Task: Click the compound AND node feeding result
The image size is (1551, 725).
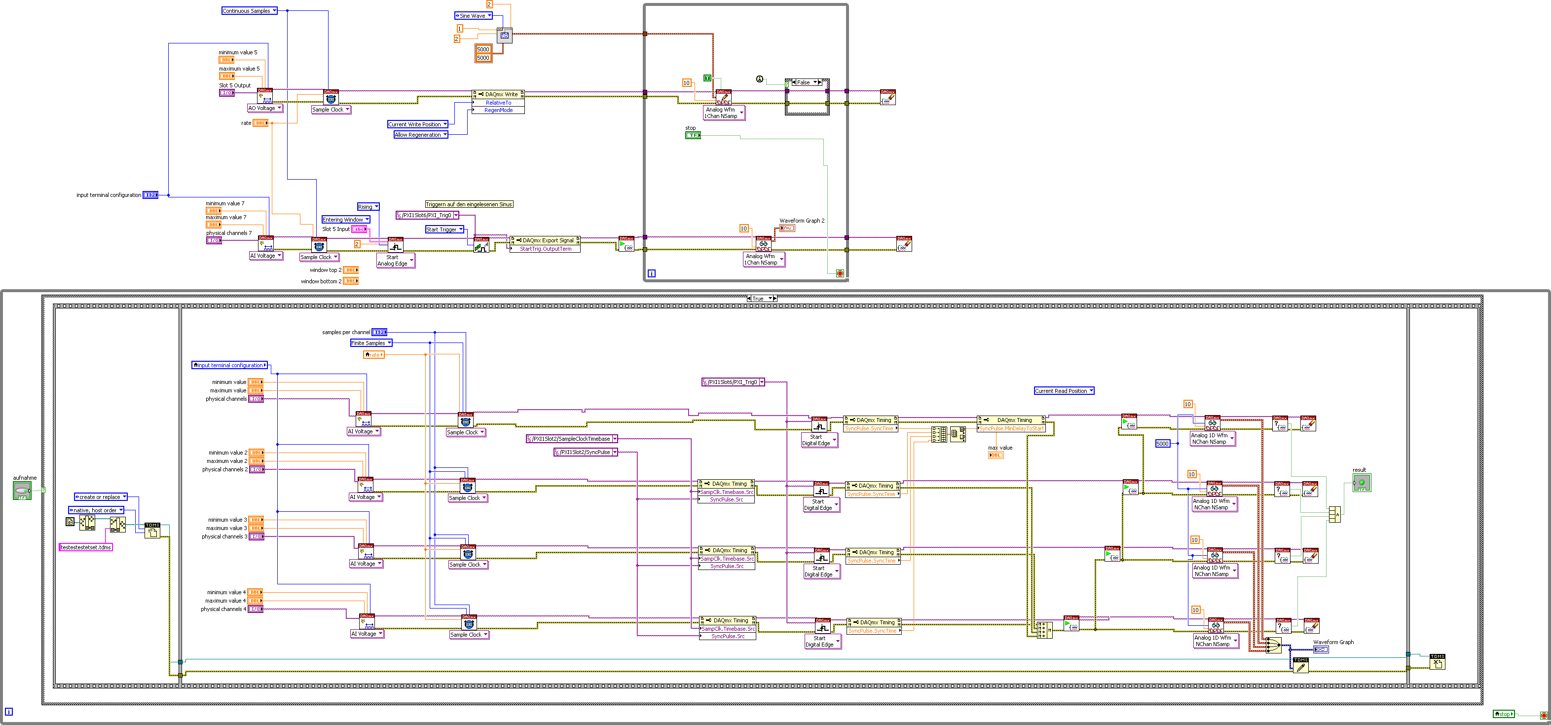Action: 1335,514
